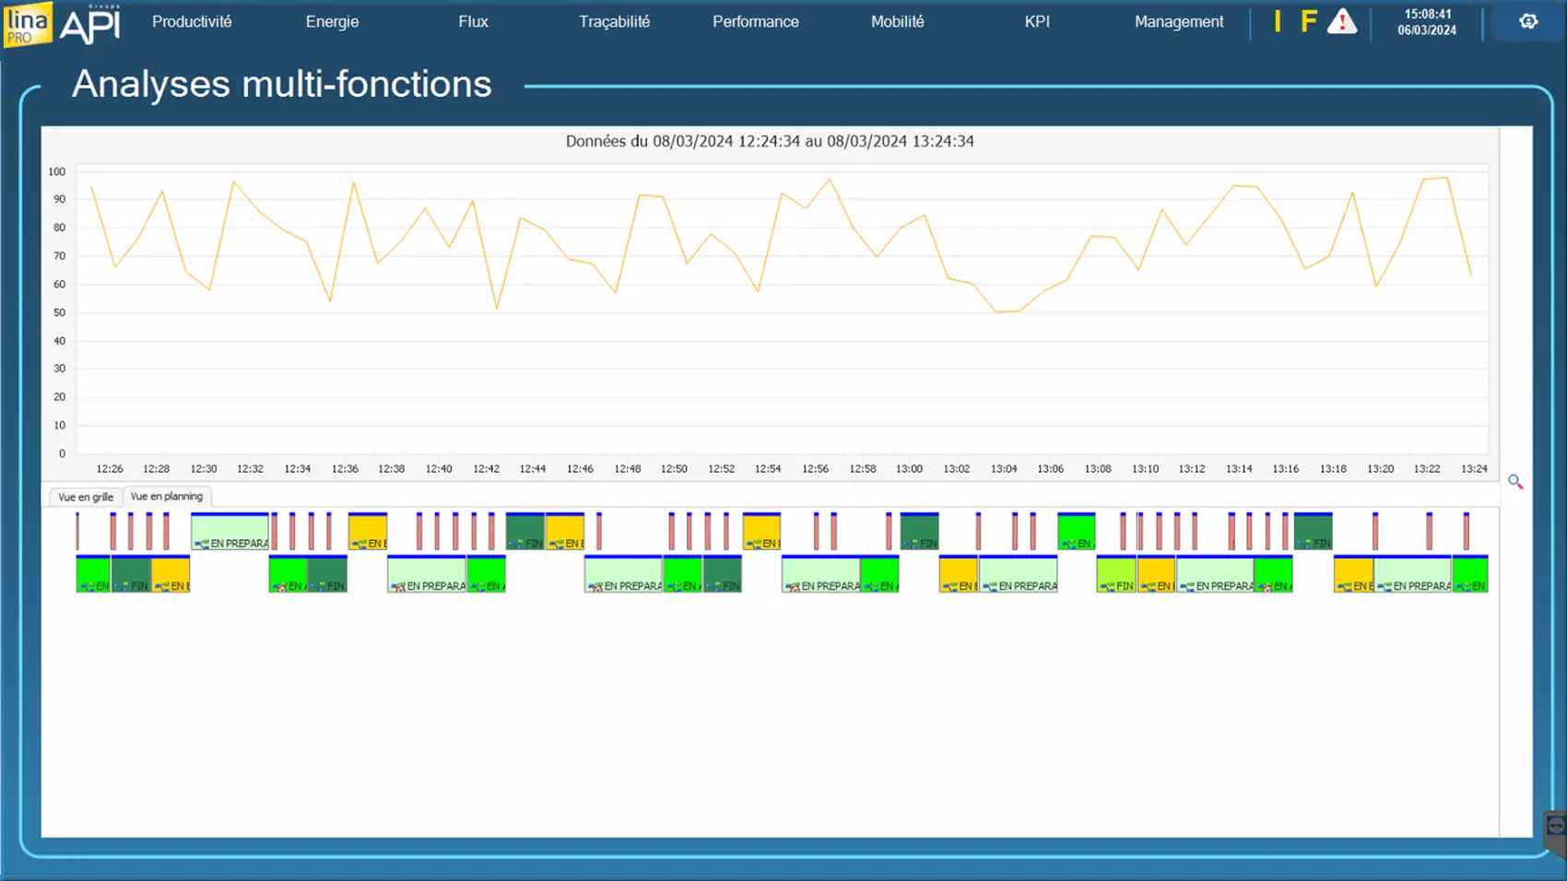Click the yellow F indicator icon
1567x881 pixels.
click(1308, 21)
